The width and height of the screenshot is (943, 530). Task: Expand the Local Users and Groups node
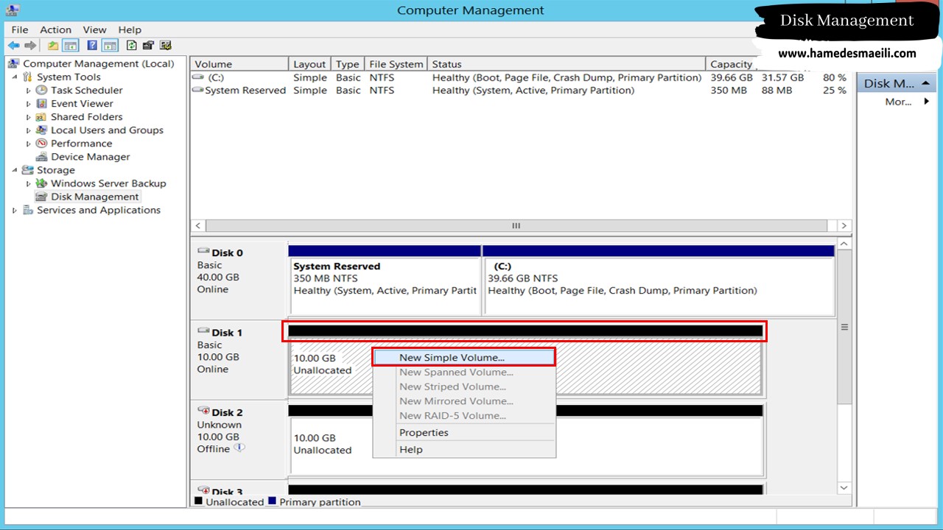click(x=29, y=130)
